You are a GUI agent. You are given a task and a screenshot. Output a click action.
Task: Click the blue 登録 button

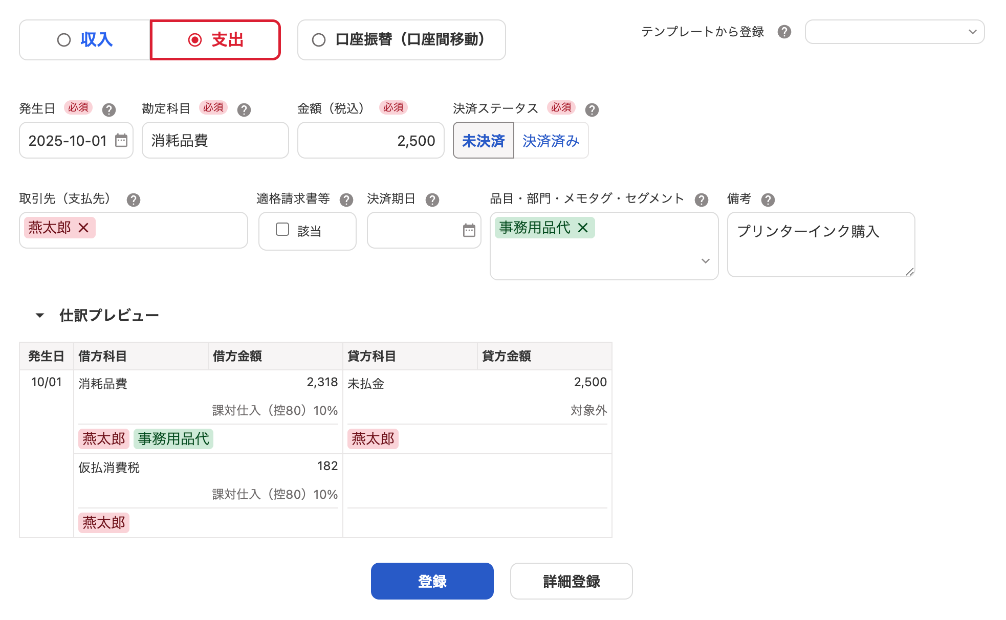tap(432, 581)
